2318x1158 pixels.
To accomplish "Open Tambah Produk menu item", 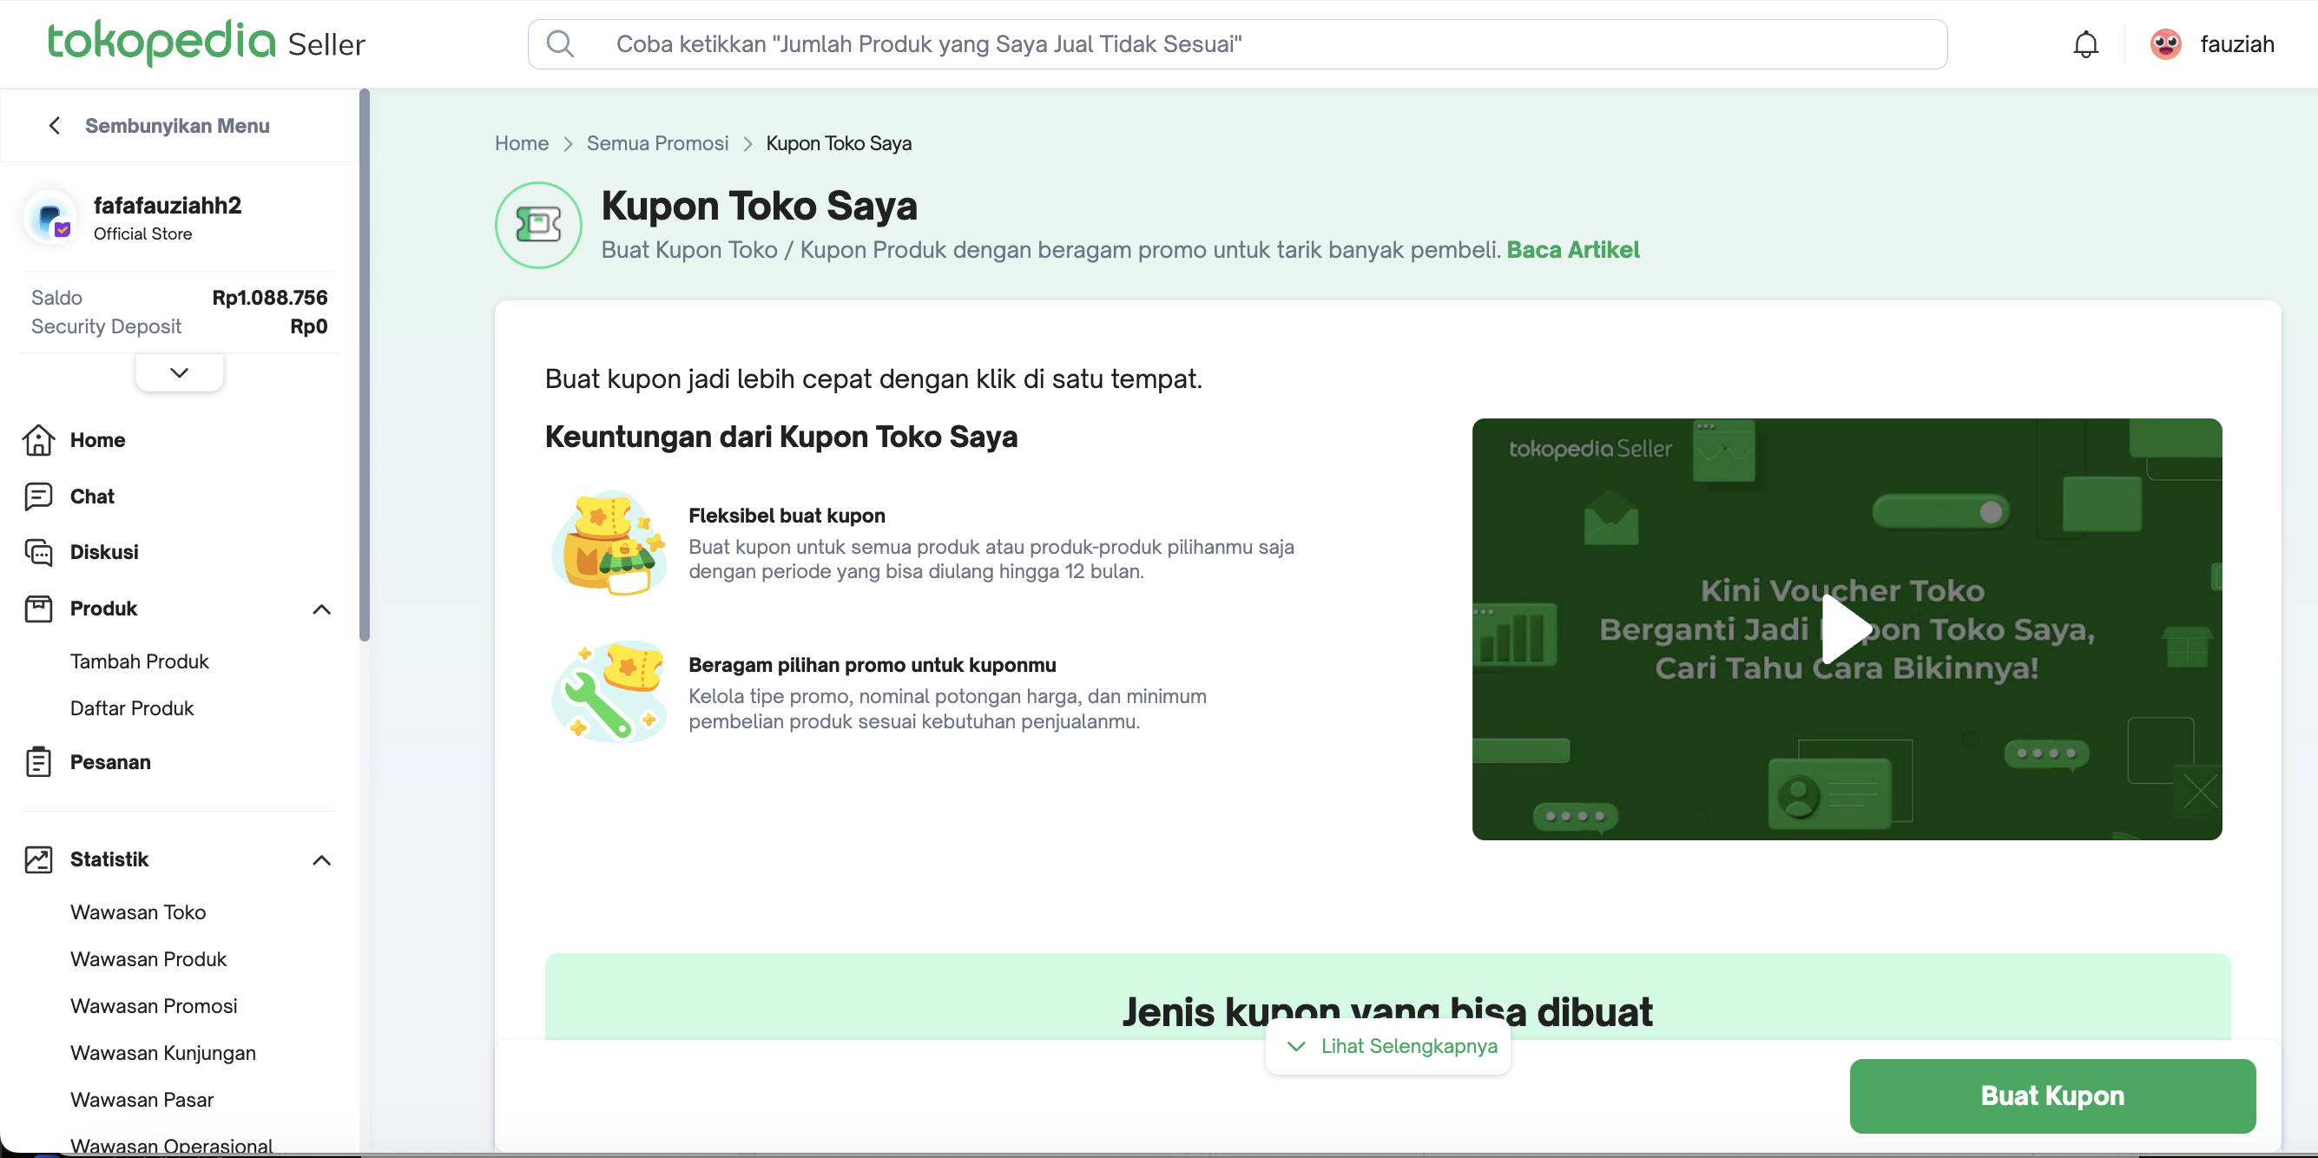I will (140, 661).
